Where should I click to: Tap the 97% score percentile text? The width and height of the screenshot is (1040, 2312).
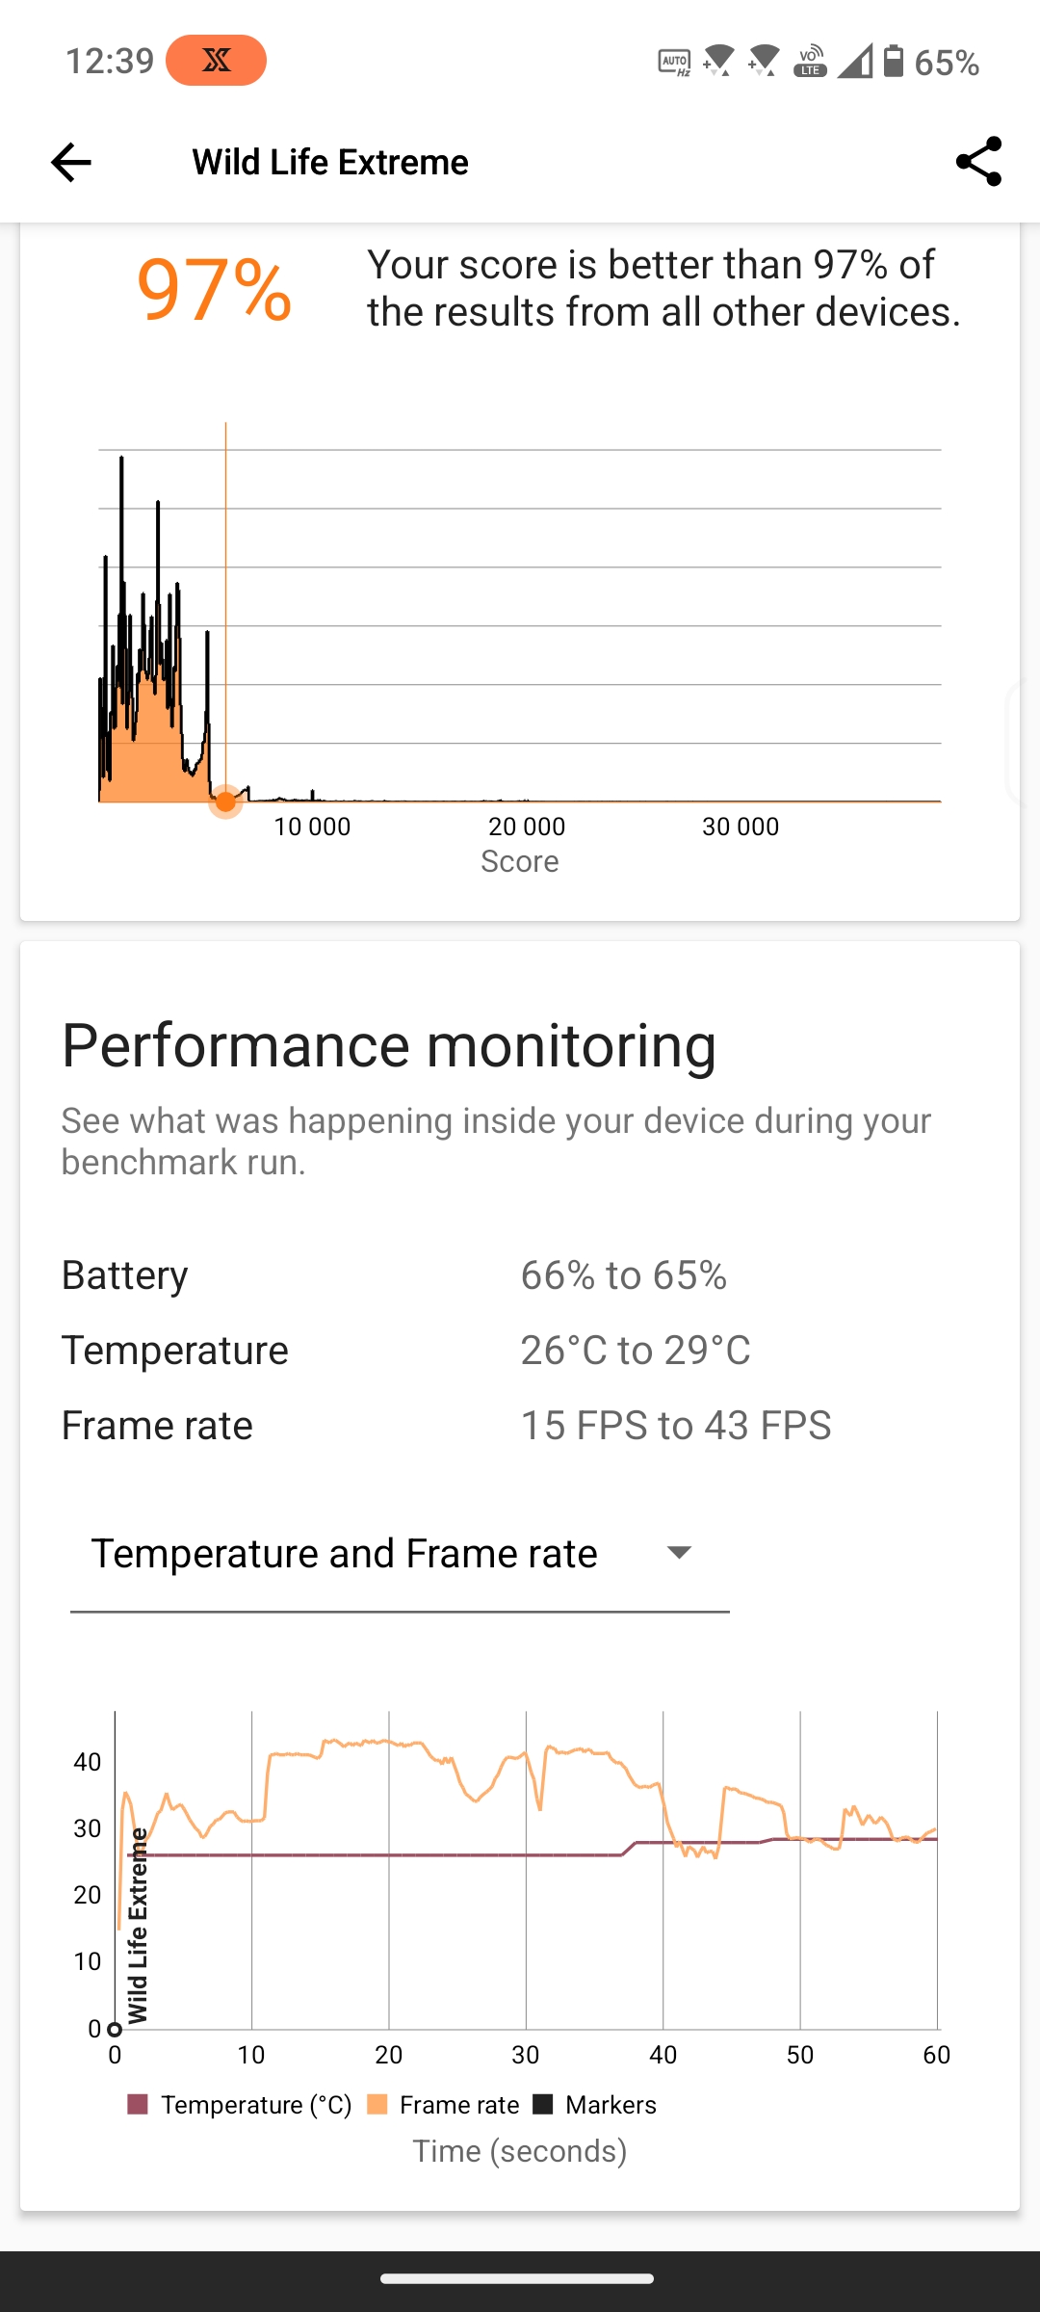(214, 289)
